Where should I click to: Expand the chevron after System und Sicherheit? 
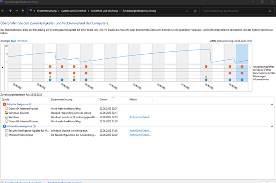tap(88, 11)
